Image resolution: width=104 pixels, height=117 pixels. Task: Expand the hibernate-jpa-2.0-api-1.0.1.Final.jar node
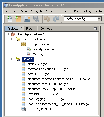(x=18, y=89)
